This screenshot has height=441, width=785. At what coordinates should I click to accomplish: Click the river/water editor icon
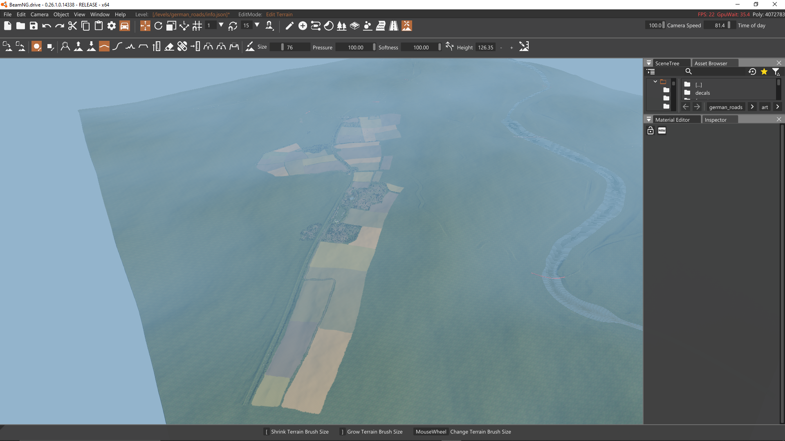380,26
